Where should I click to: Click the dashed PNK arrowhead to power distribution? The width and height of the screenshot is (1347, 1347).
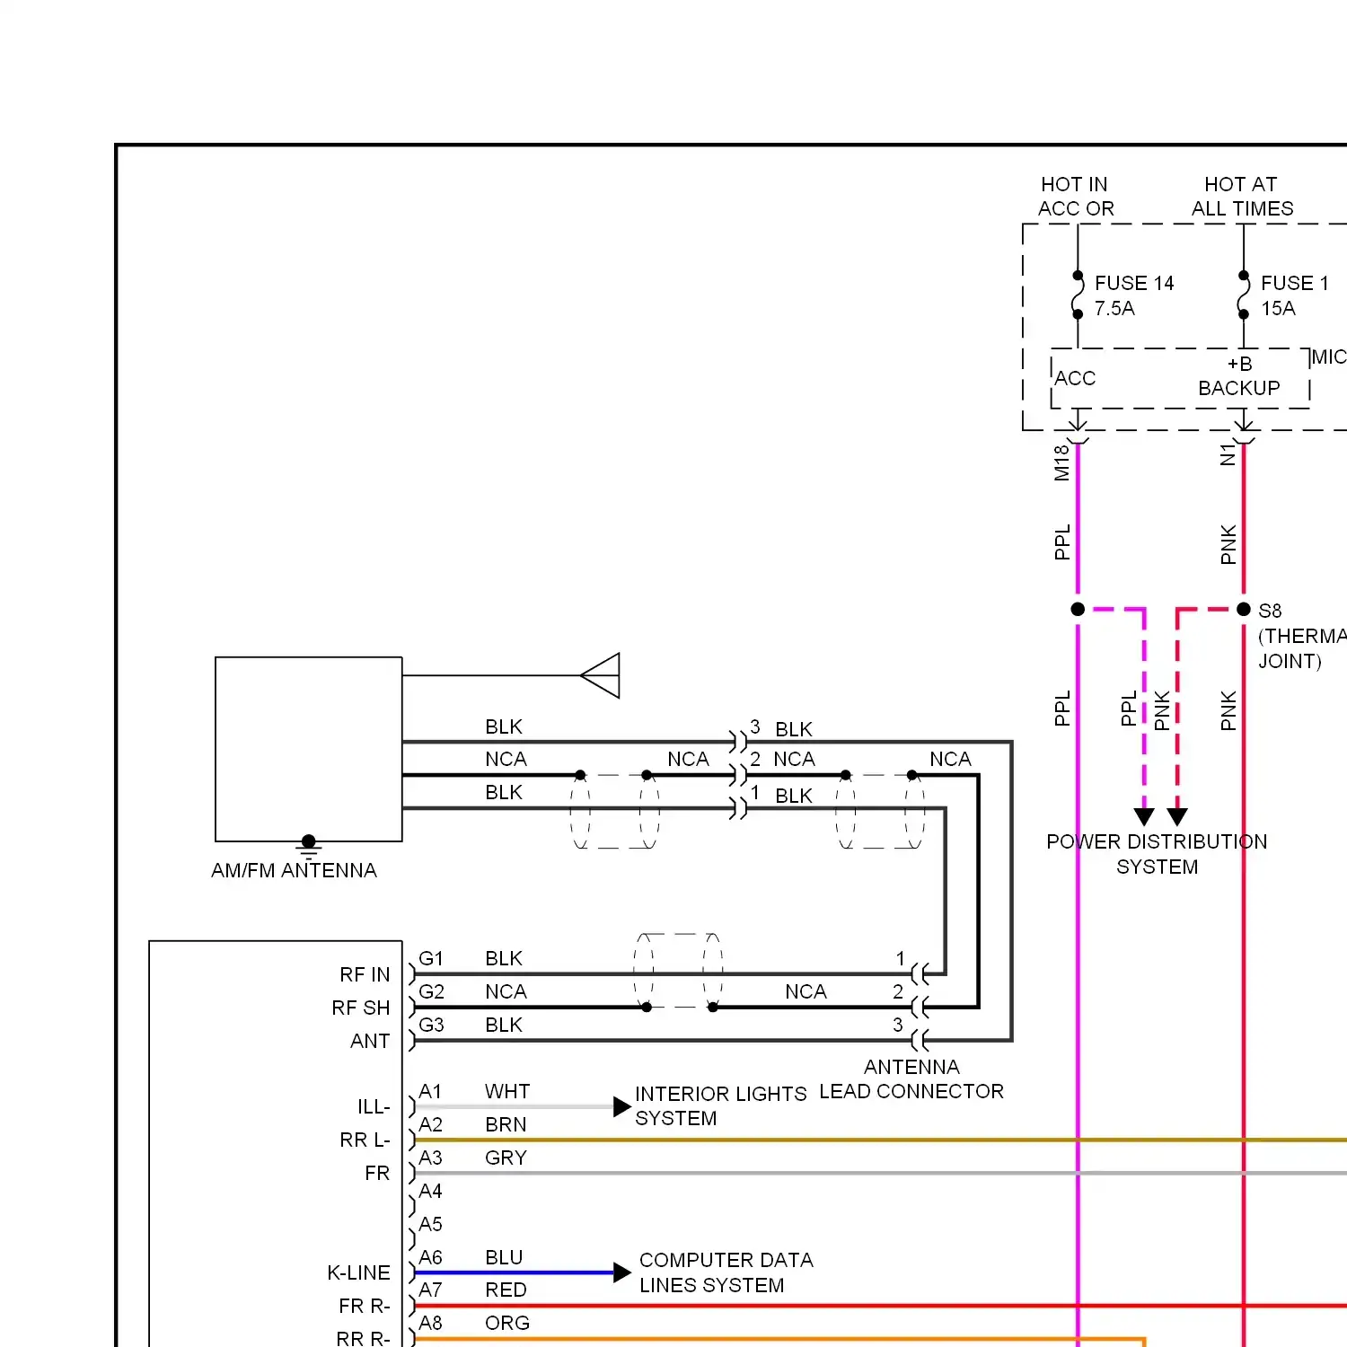pyautogui.click(x=1177, y=816)
